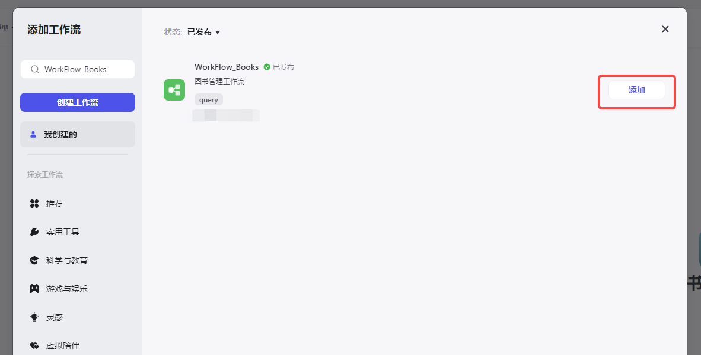The image size is (701, 355).
Task: Click the graduation cap icon for 科学与教育
Action: tap(34, 260)
